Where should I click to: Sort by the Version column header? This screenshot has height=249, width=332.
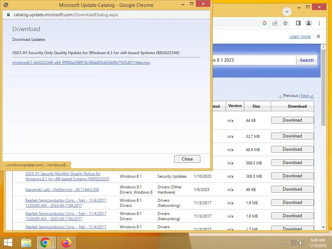click(x=235, y=106)
